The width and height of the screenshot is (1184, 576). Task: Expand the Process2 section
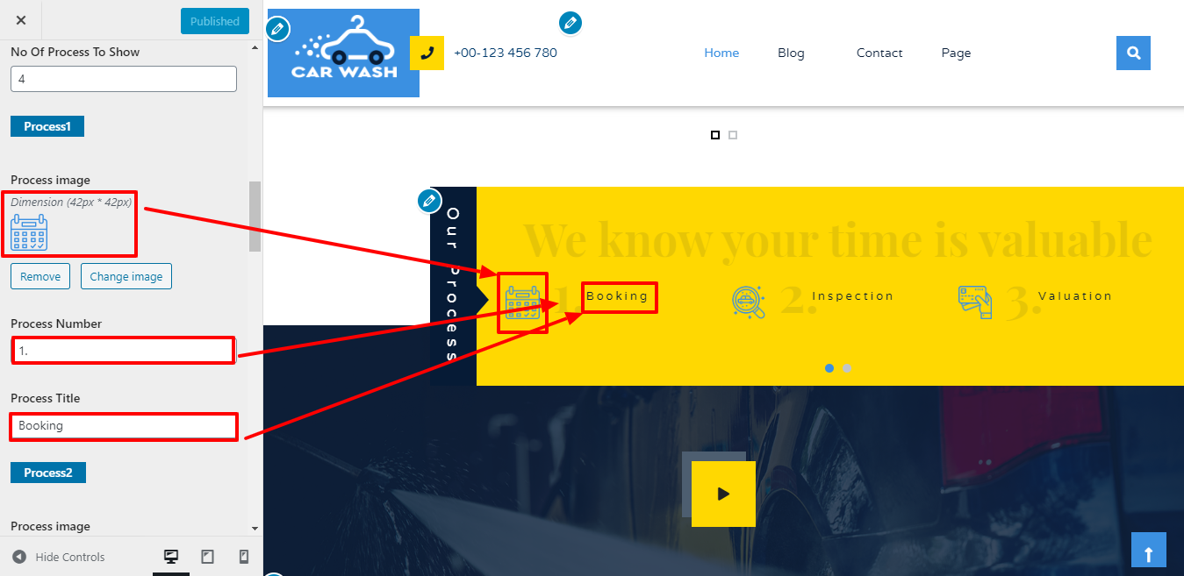pos(48,472)
